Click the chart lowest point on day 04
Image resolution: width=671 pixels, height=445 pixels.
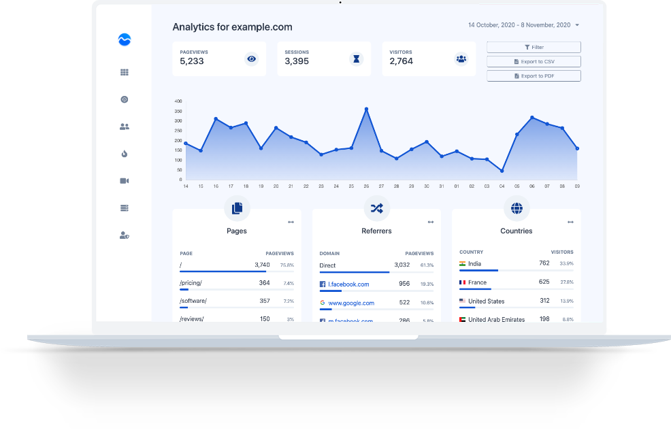pyautogui.click(x=502, y=171)
